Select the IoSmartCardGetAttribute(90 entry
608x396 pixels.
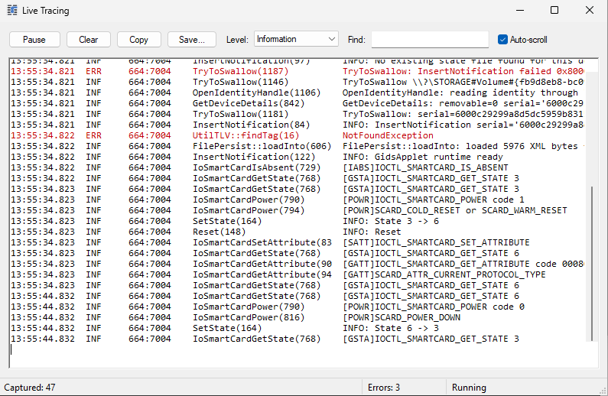tap(297, 264)
